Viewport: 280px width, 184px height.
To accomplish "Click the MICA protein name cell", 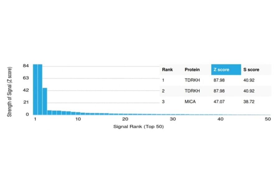I will 190,102.
